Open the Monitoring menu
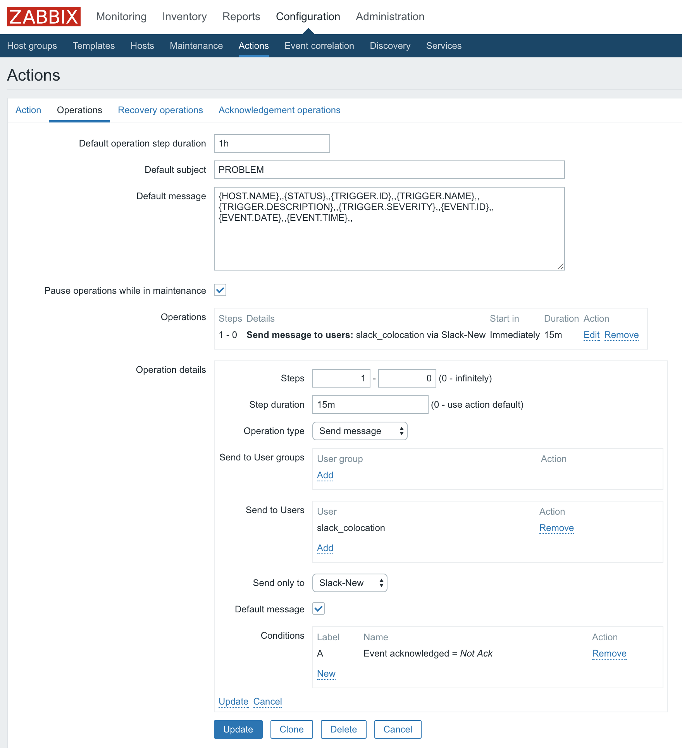 pyautogui.click(x=121, y=17)
